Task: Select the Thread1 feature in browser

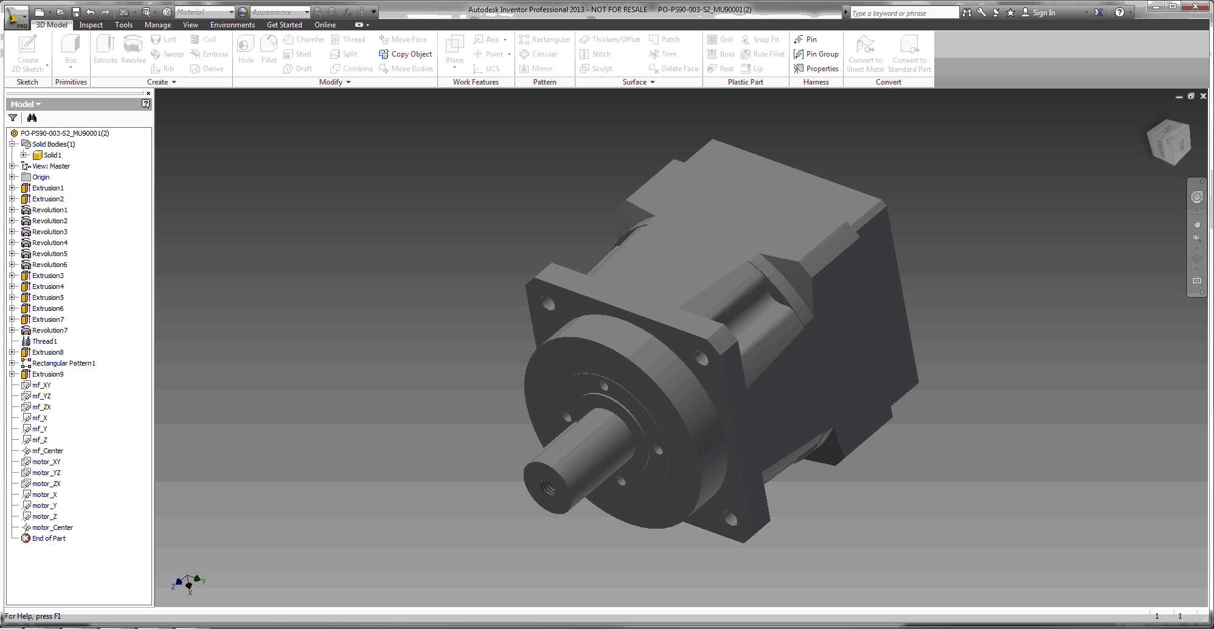Action: pyautogui.click(x=44, y=341)
